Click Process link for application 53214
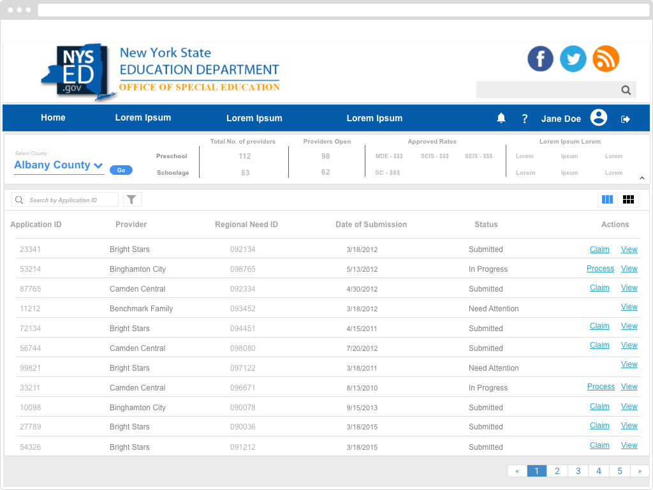 point(600,269)
